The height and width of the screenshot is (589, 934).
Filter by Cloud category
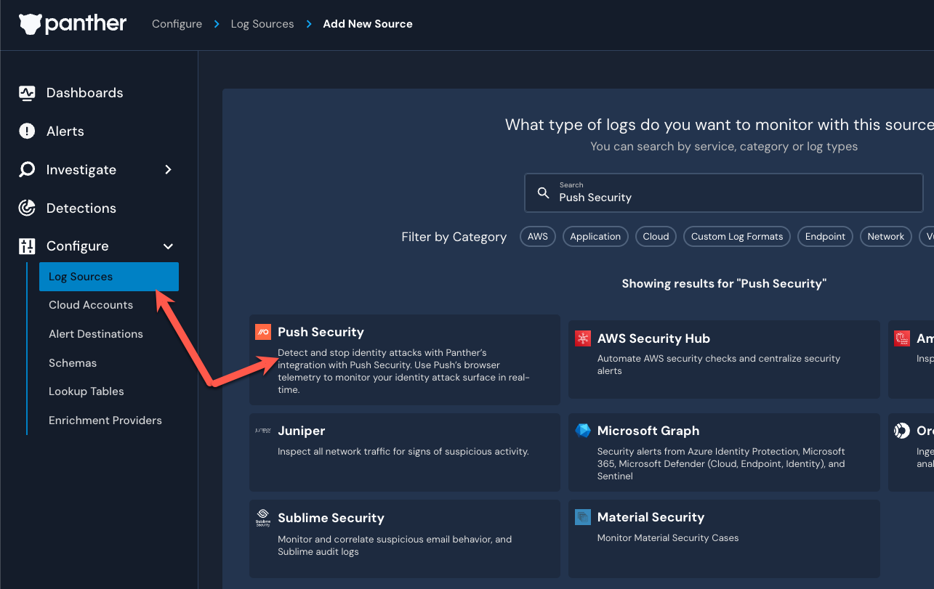point(656,237)
